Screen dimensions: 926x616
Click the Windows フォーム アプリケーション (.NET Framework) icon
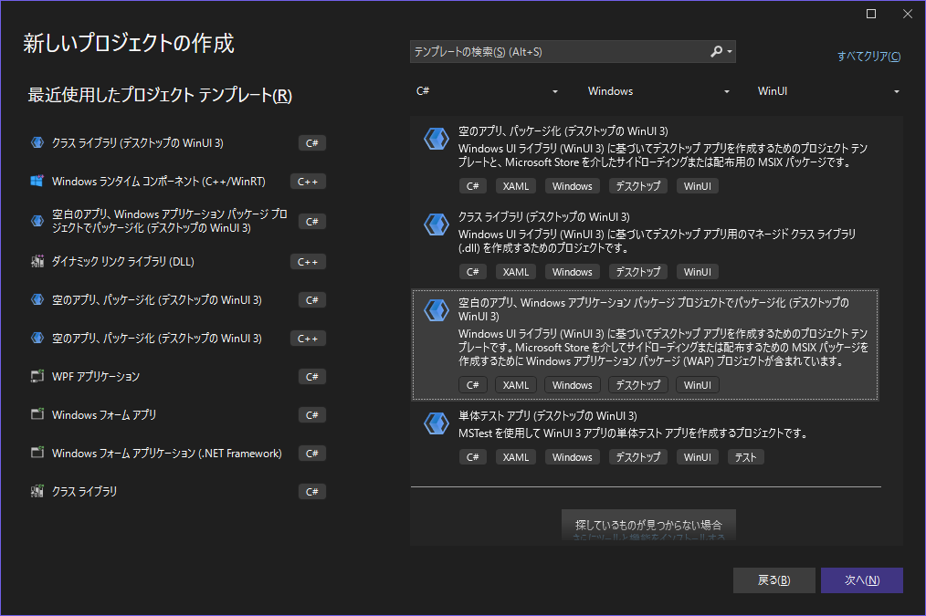coord(36,453)
